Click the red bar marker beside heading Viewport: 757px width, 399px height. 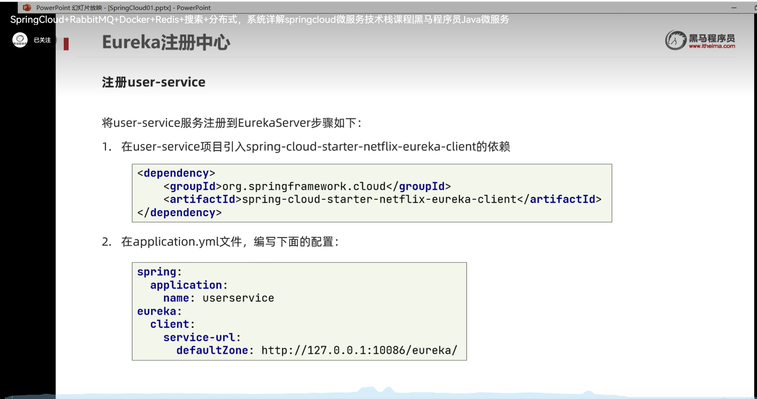click(x=66, y=44)
